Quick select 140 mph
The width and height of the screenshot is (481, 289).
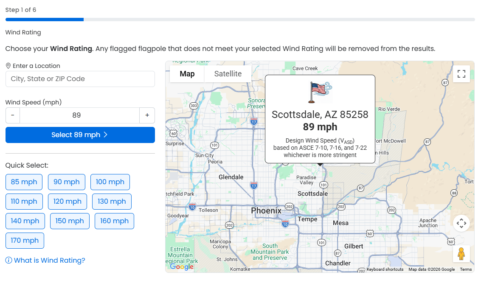pyautogui.click(x=25, y=221)
